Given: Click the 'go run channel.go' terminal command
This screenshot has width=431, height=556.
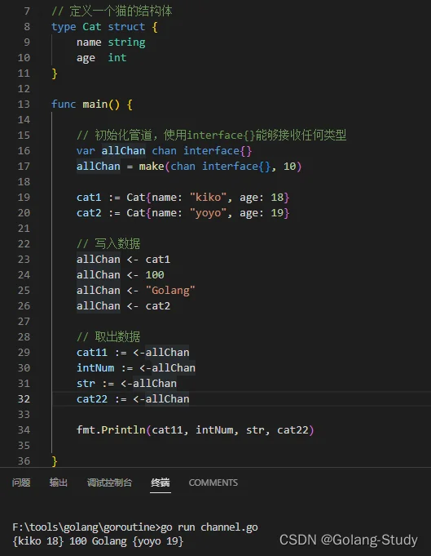Looking at the screenshot, I should pyautogui.click(x=209, y=527).
